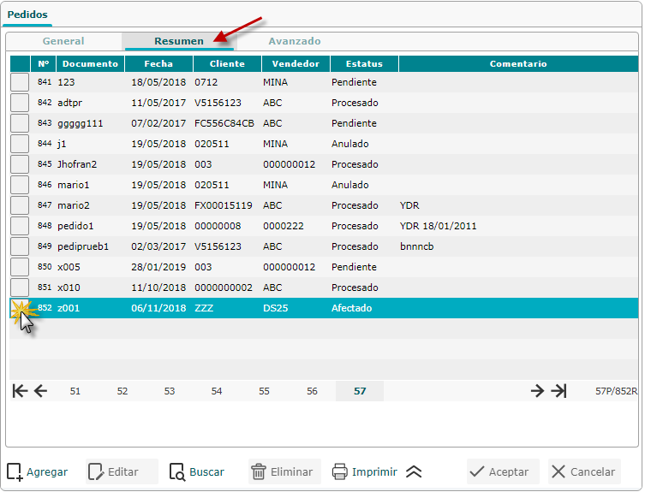The height and width of the screenshot is (492, 645).
Task: Go to first page arrow icon
Action: click(20, 391)
